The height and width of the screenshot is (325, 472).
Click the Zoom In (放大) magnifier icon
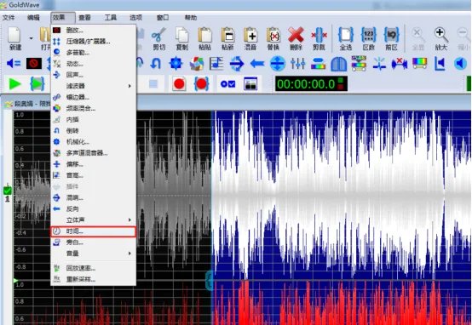click(x=441, y=38)
